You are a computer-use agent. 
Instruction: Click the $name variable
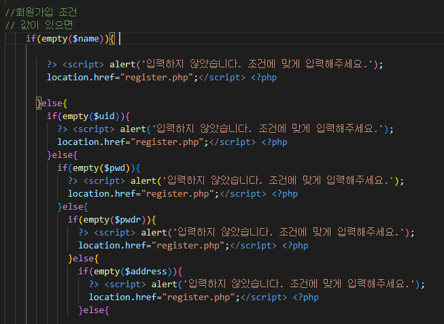pyautogui.click(x=86, y=39)
